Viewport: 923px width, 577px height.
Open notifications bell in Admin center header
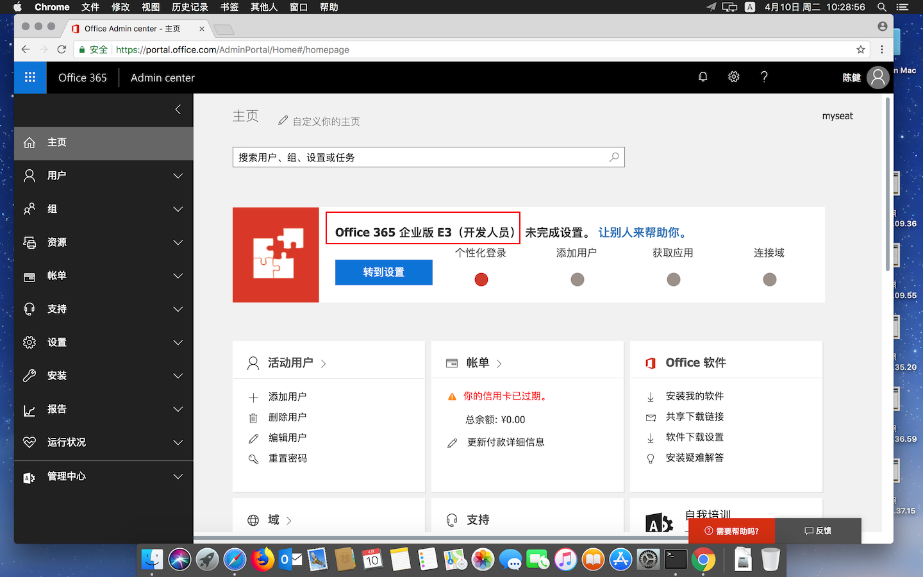pos(703,77)
